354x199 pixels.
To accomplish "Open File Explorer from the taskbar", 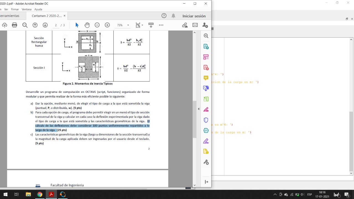I will click(28, 195).
